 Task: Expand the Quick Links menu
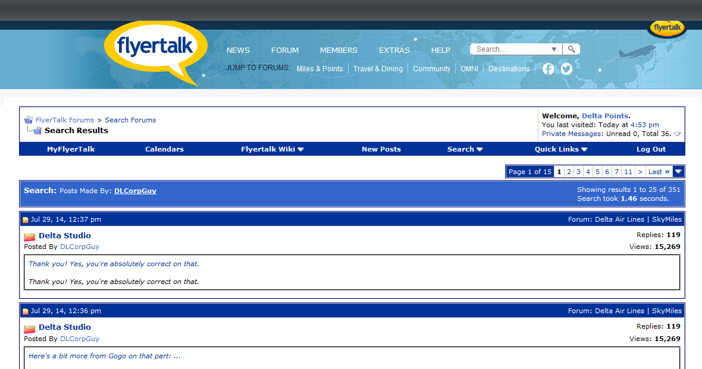coord(561,149)
